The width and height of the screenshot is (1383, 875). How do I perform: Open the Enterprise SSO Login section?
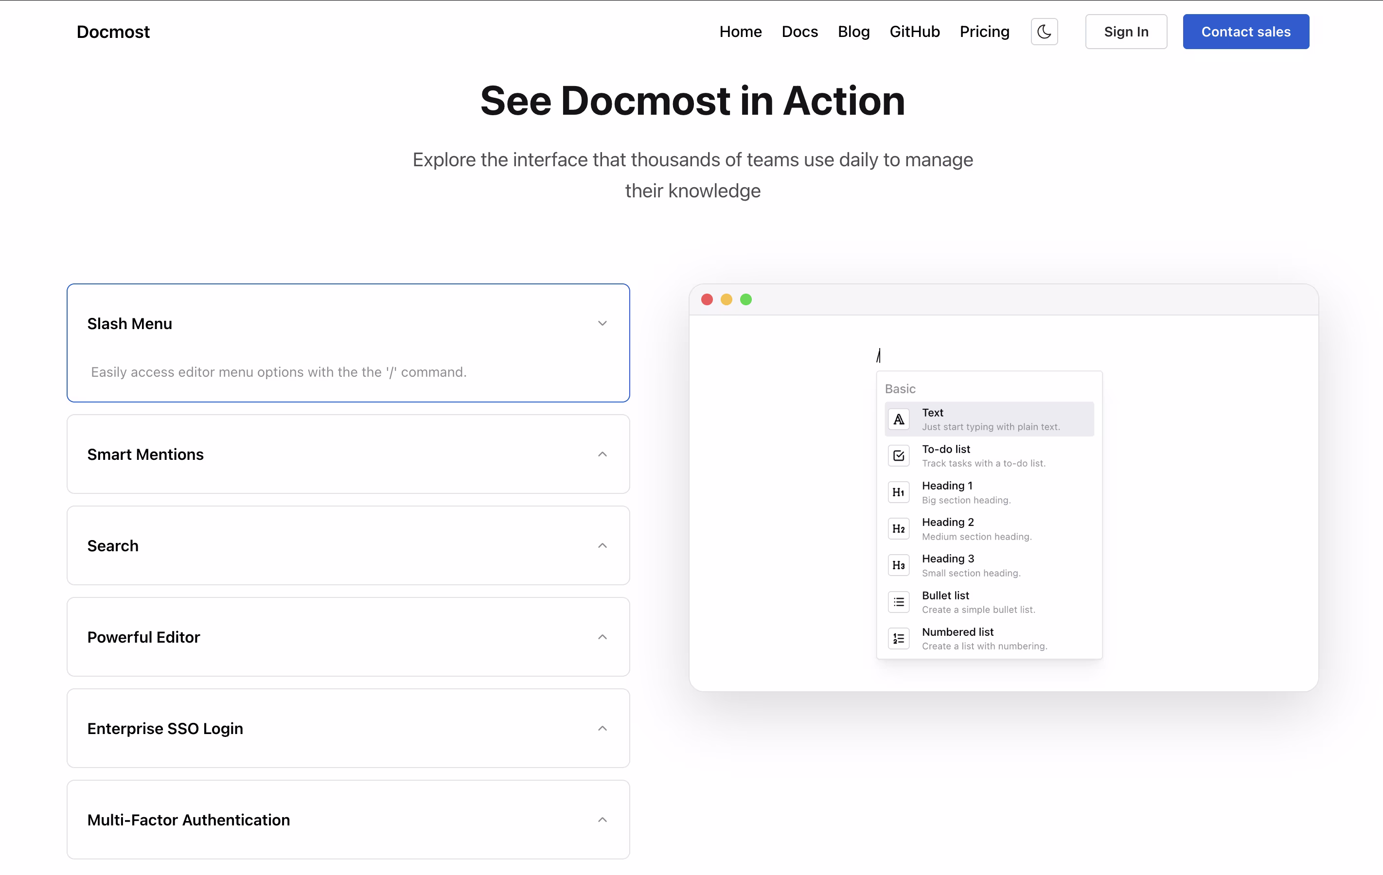[602, 728]
